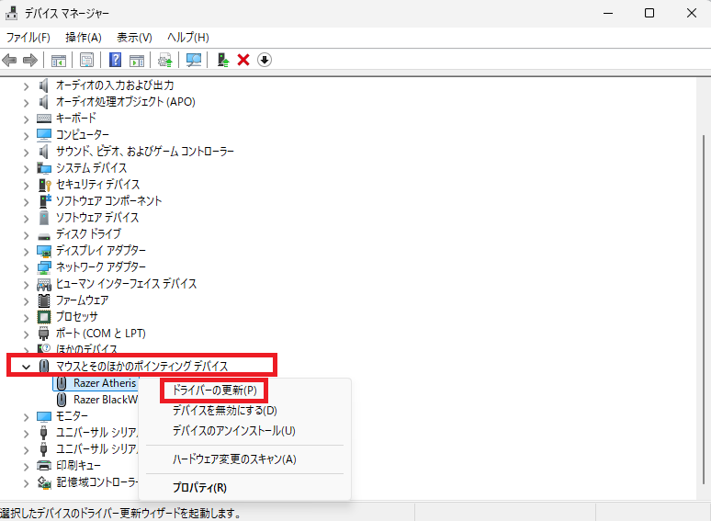Click the display adapter icon beside ディスプレイ アダプター
The width and height of the screenshot is (711, 521).
pyautogui.click(x=44, y=251)
